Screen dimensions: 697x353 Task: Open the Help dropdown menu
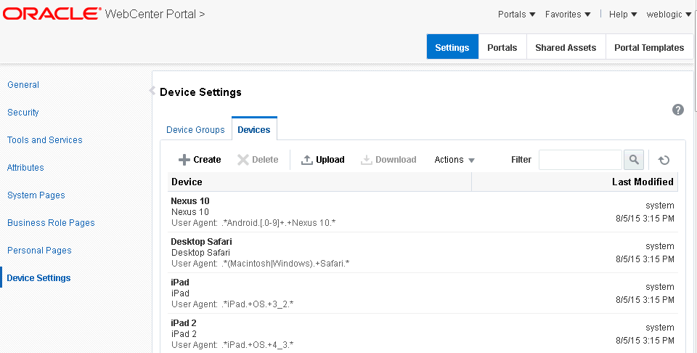tap(623, 15)
